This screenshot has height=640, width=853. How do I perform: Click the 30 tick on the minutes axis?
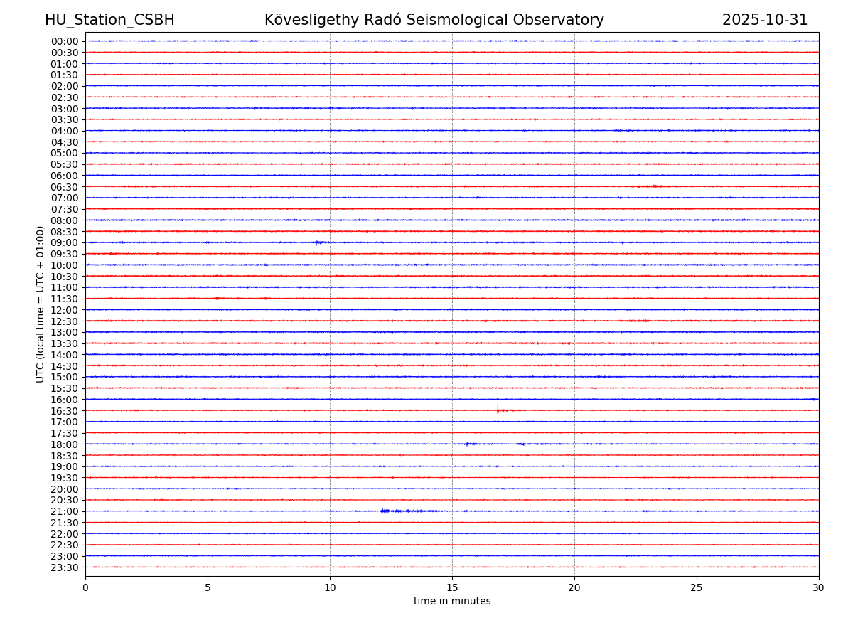tap(819, 588)
